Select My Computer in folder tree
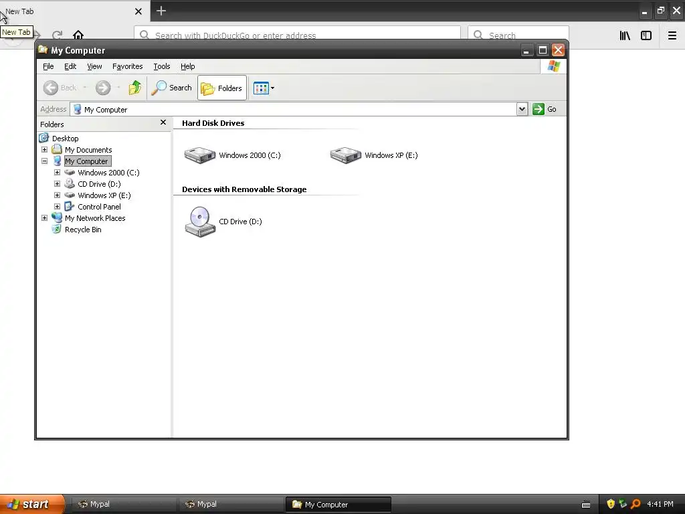 click(x=88, y=161)
